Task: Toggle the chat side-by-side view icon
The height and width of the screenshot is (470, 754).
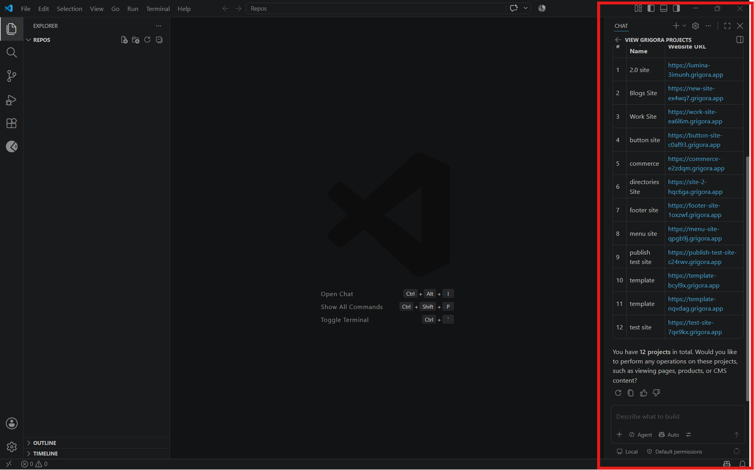Action: 740,40
